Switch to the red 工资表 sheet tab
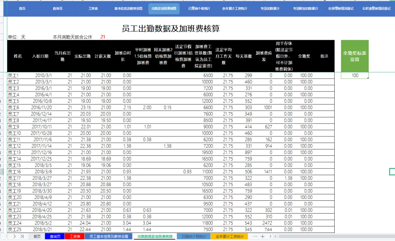 75,237
